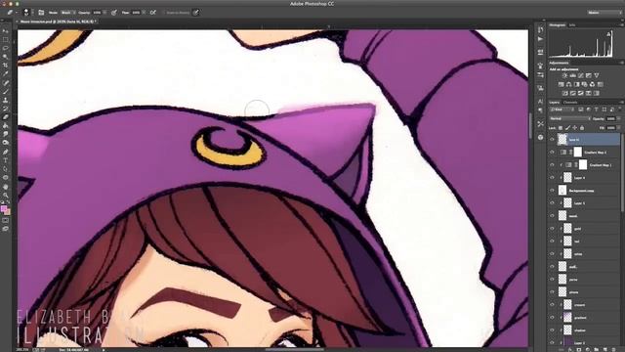Open the Opacity slider arrow in options bar
Viewport: 625px width, 352px height.
click(x=104, y=13)
